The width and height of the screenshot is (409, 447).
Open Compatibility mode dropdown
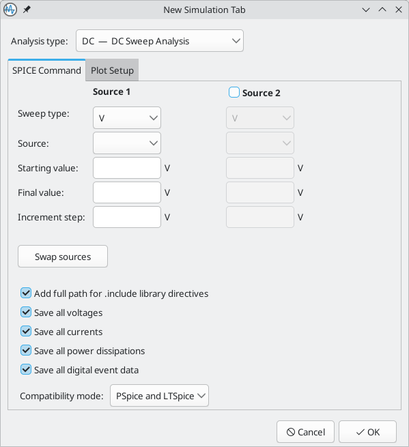click(160, 396)
